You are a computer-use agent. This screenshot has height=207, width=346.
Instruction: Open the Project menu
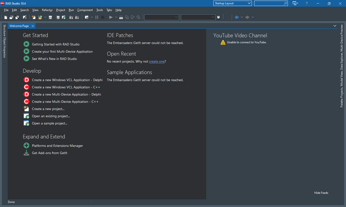click(61, 10)
